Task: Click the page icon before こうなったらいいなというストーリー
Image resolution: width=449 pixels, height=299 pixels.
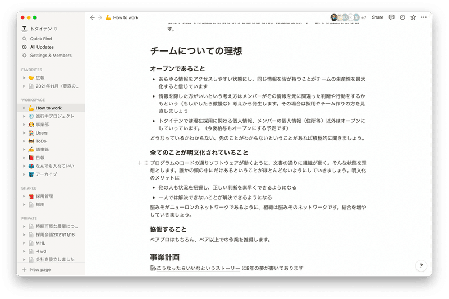Action: 153,268
